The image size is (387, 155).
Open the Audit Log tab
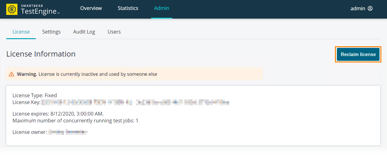pyautogui.click(x=84, y=32)
